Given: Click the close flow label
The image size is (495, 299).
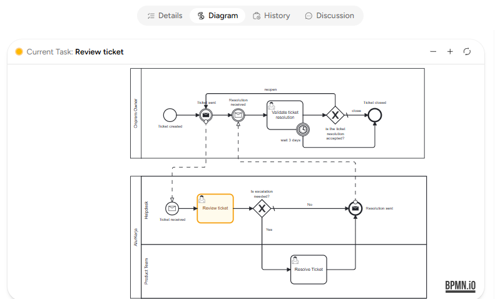Looking at the screenshot, I should point(356,111).
